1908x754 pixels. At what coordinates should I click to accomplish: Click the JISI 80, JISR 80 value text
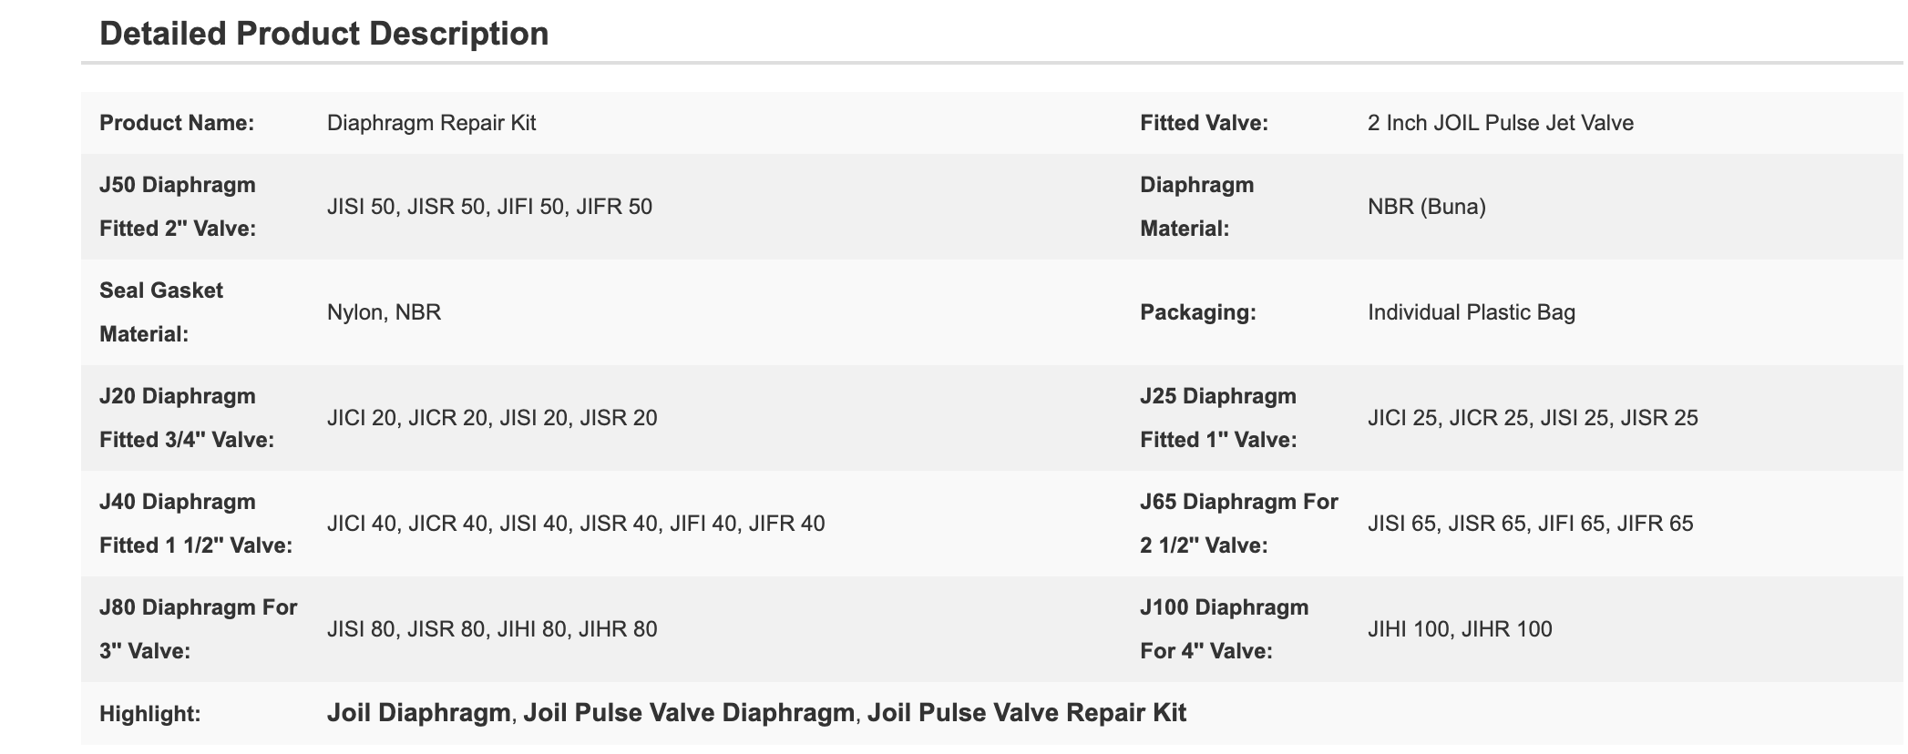click(x=492, y=629)
